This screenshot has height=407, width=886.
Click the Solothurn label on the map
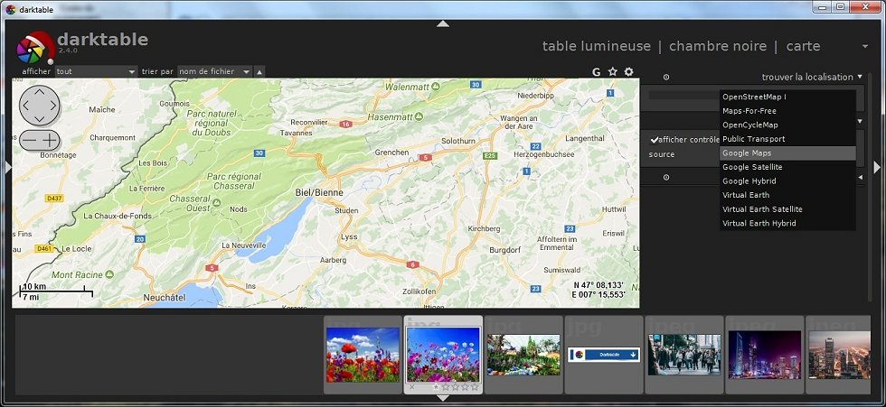(458, 141)
